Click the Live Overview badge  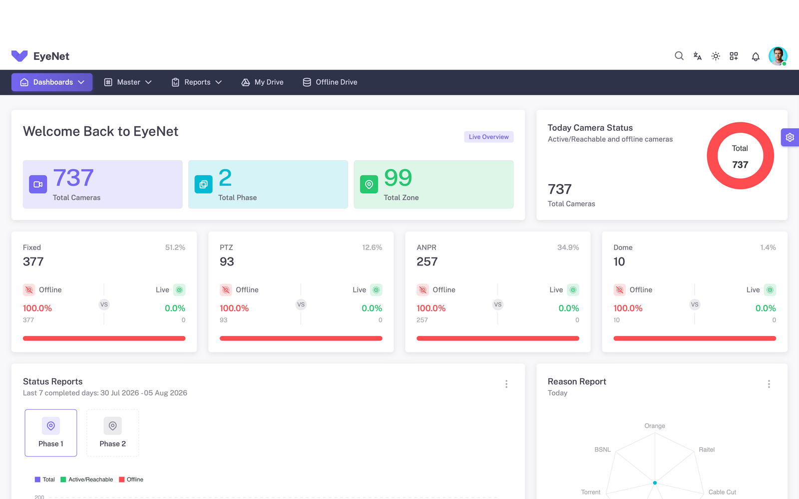pyautogui.click(x=489, y=137)
